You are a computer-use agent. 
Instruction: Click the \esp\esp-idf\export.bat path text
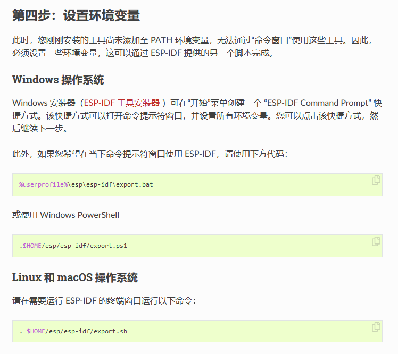(x=111, y=184)
